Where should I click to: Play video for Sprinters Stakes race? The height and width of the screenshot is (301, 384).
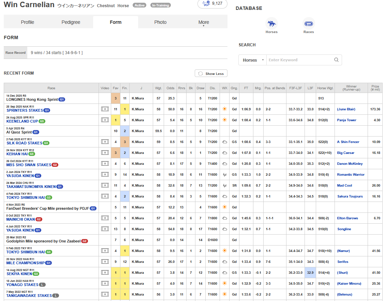click(105, 109)
